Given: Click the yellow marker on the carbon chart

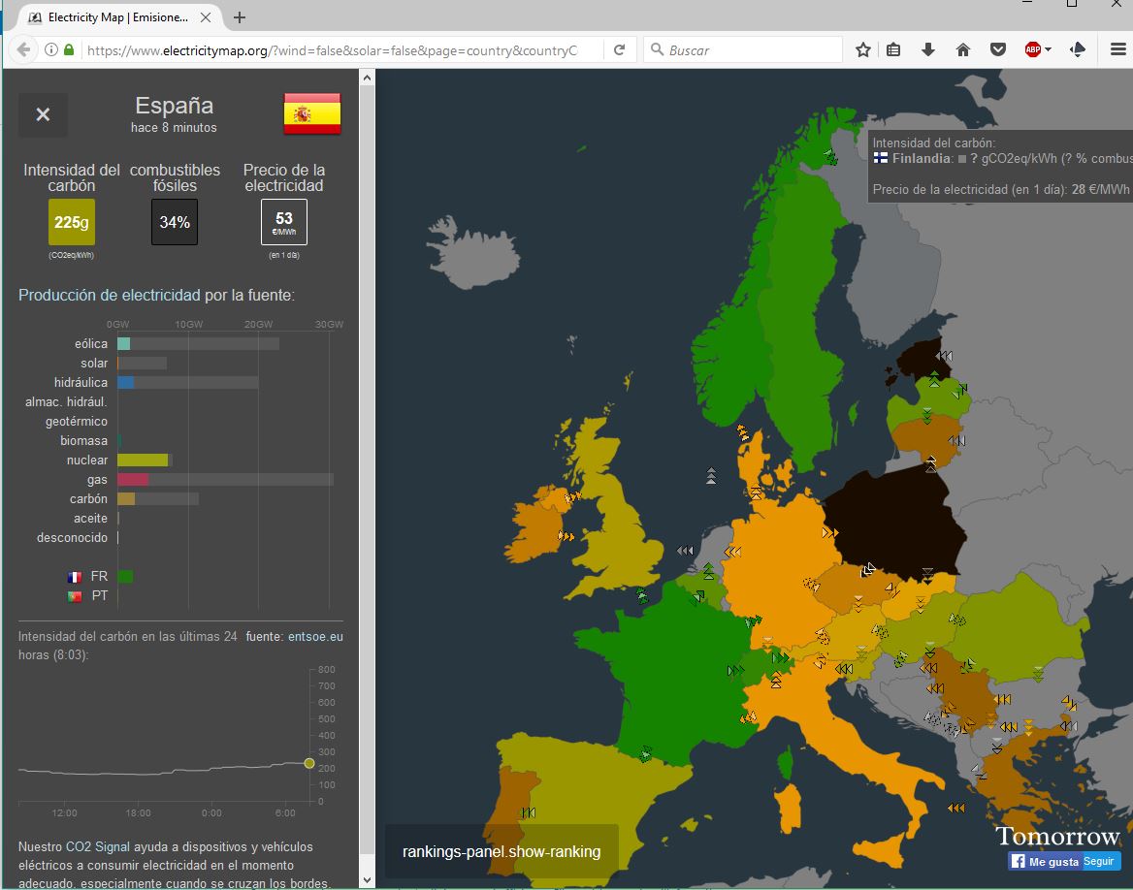Looking at the screenshot, I should 309,763.
